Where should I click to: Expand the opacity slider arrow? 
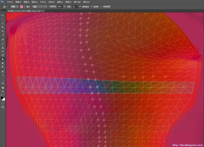65,7
